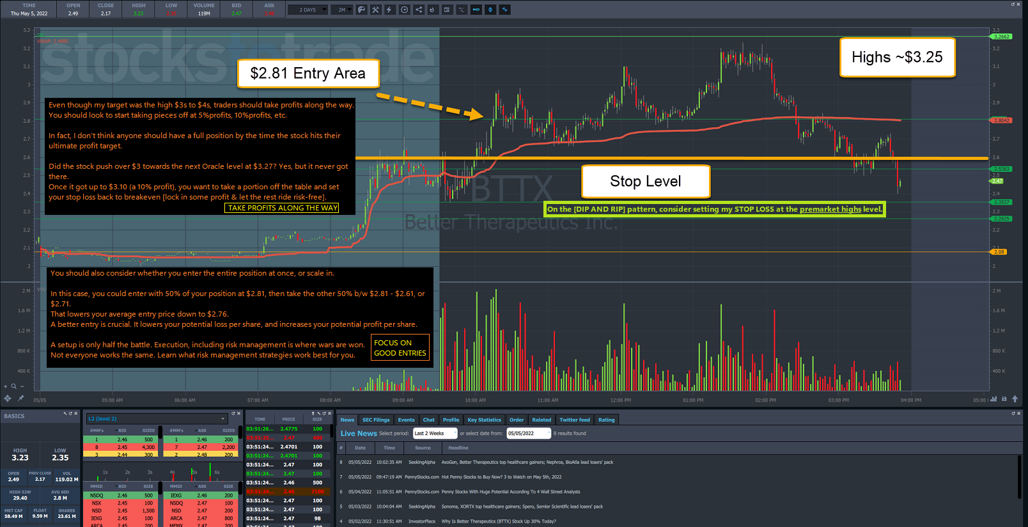Open the Profile tab

coord(451,420)
